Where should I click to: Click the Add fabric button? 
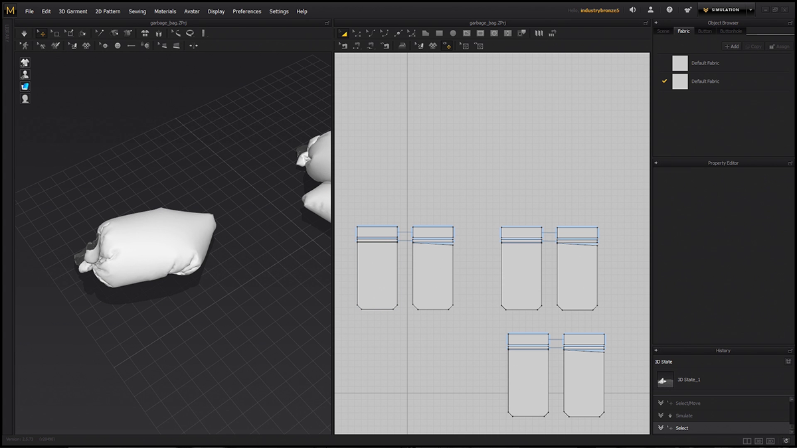731,46
